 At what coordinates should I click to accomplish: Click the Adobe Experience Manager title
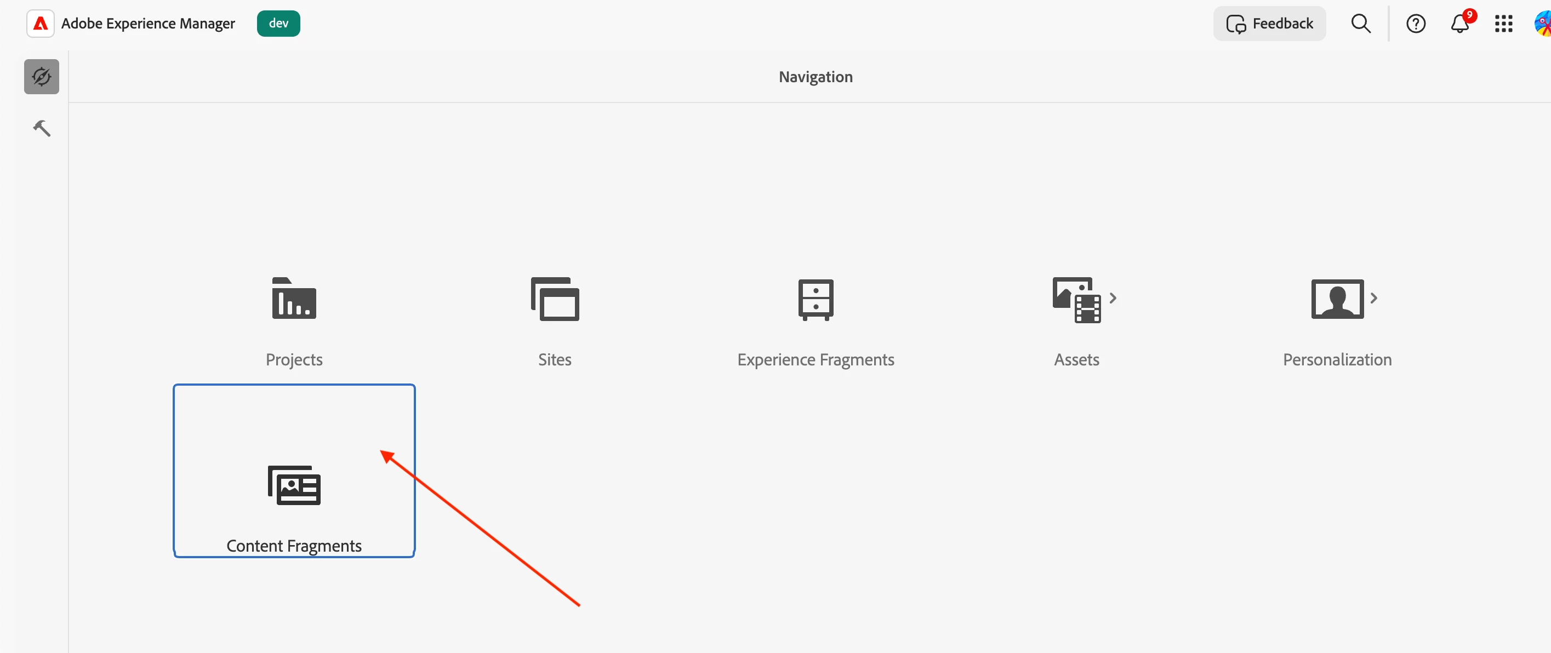click(148, 24)
